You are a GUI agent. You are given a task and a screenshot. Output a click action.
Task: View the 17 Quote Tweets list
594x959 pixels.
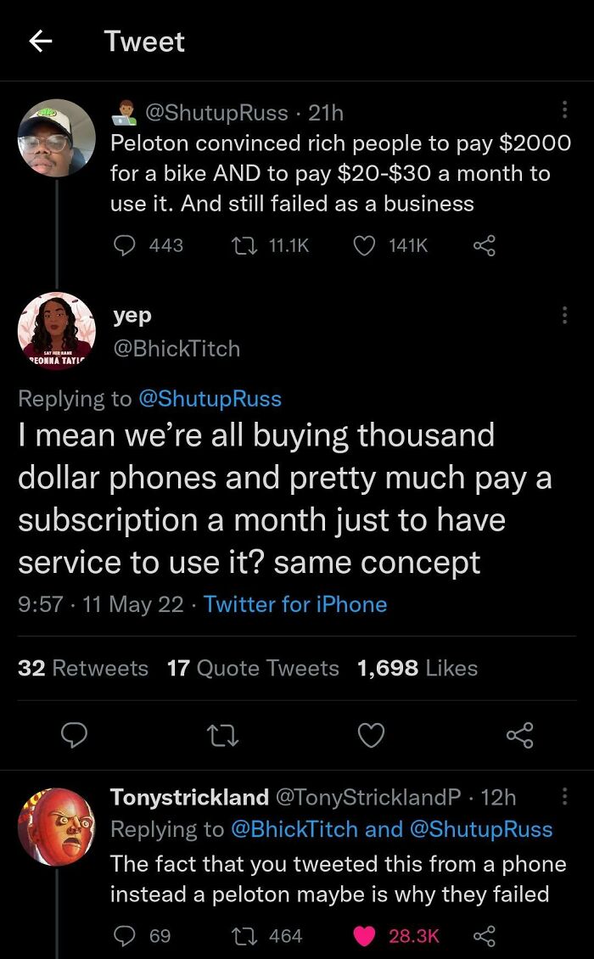(253, 668)
